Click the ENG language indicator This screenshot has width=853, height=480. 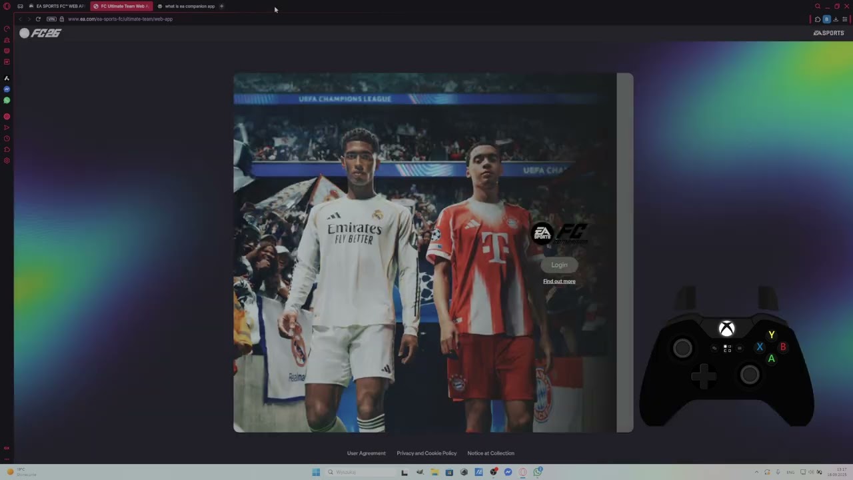790,472
